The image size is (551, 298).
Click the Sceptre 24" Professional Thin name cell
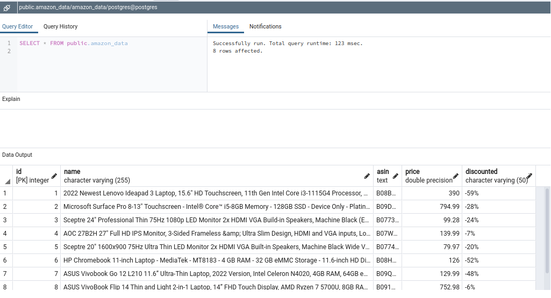point(217,220)
